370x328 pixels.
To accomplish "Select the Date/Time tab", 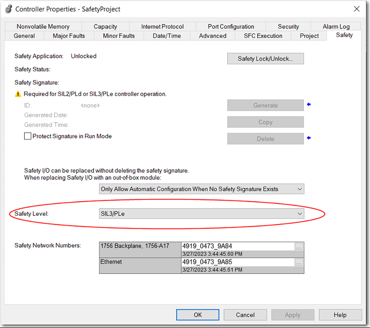I will tap(167, 36).
